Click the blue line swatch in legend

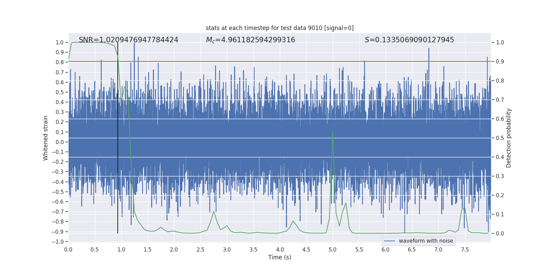(x=389, y=241)
